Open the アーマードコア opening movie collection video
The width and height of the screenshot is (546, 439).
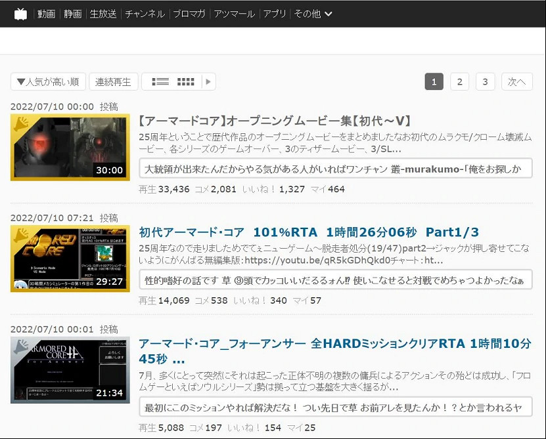pos(274,121)
